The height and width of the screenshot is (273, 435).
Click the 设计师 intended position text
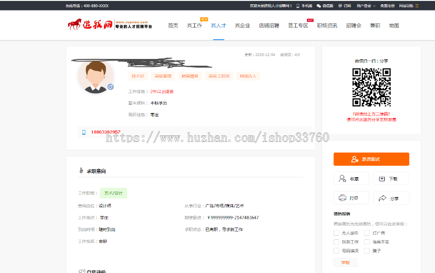[105, 206]
